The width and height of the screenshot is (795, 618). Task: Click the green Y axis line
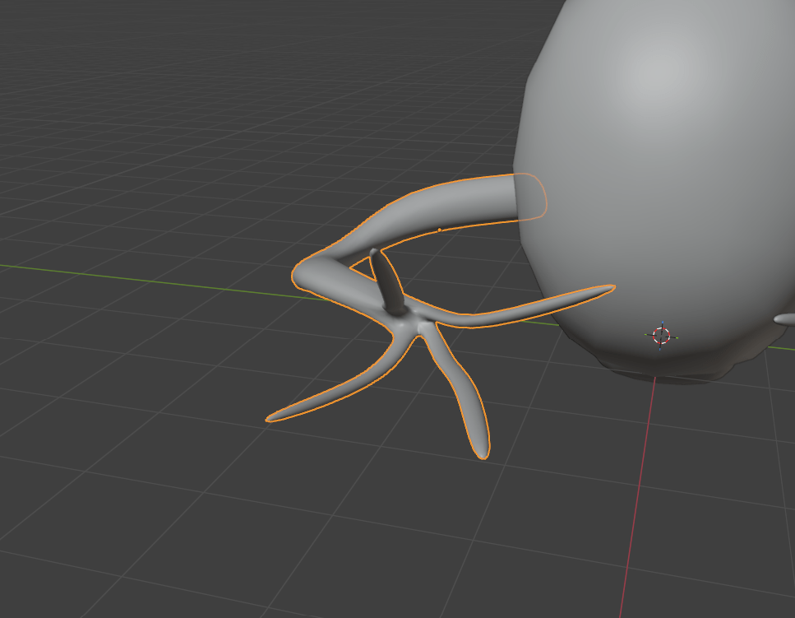tap(123, 276)
